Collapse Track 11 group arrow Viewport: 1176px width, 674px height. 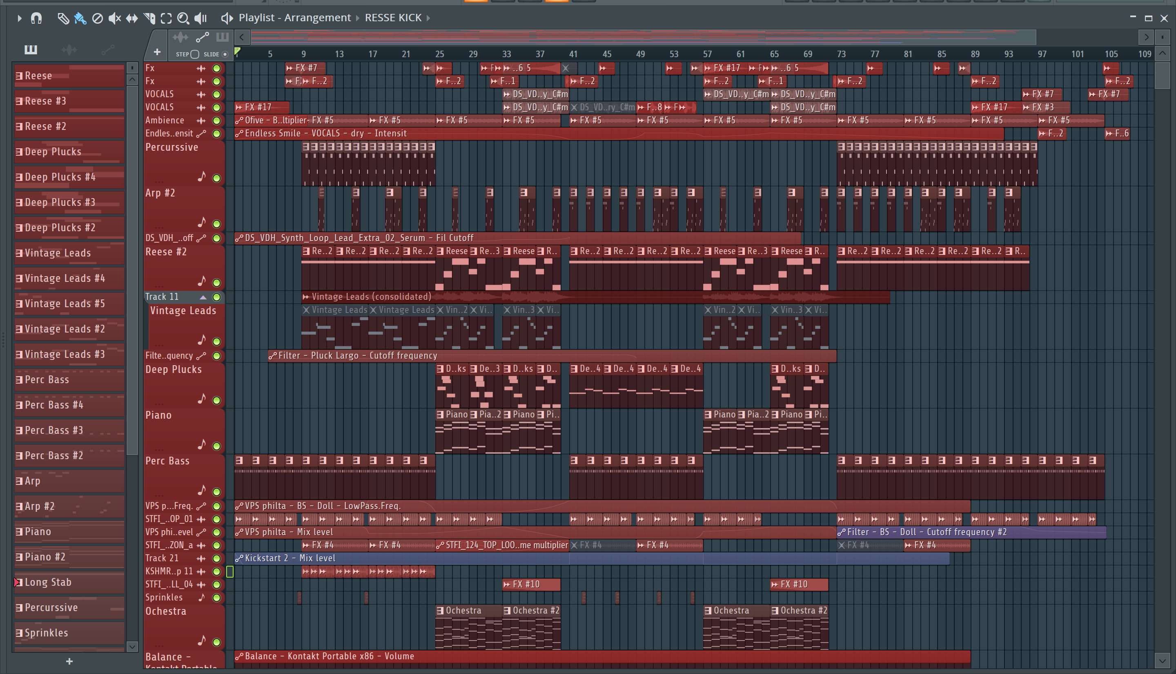tap(203, 297)
